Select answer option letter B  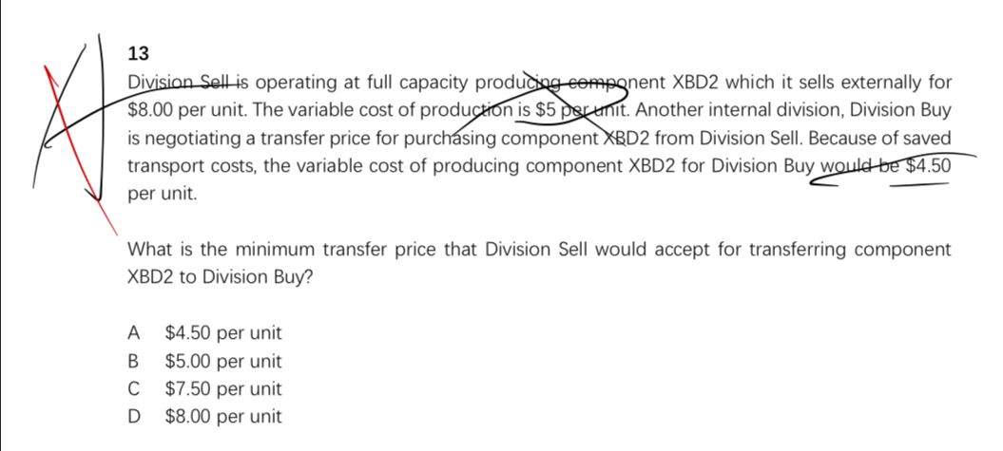point(134,361)
